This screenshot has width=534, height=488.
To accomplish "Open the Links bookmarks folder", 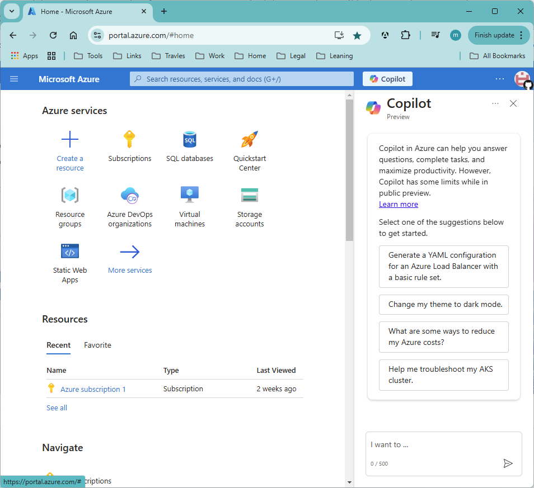I will [x=127, y=56].
